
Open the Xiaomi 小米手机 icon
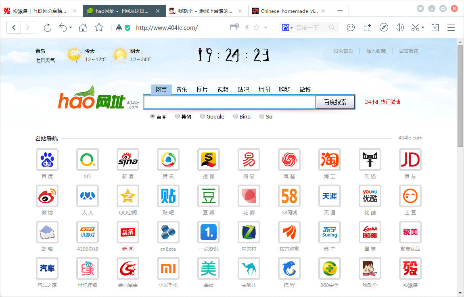coord(168,269)
